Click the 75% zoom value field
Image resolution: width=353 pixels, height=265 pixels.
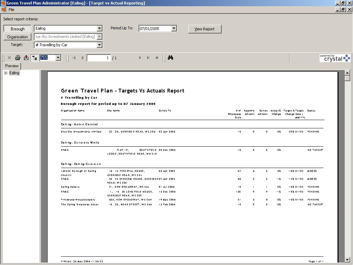point(48,58)
